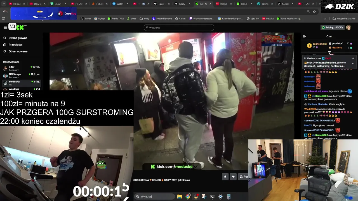The width and height of the screenshot is (358, 201).
Task: Show more bookmarks chevron
Action: 325,19
